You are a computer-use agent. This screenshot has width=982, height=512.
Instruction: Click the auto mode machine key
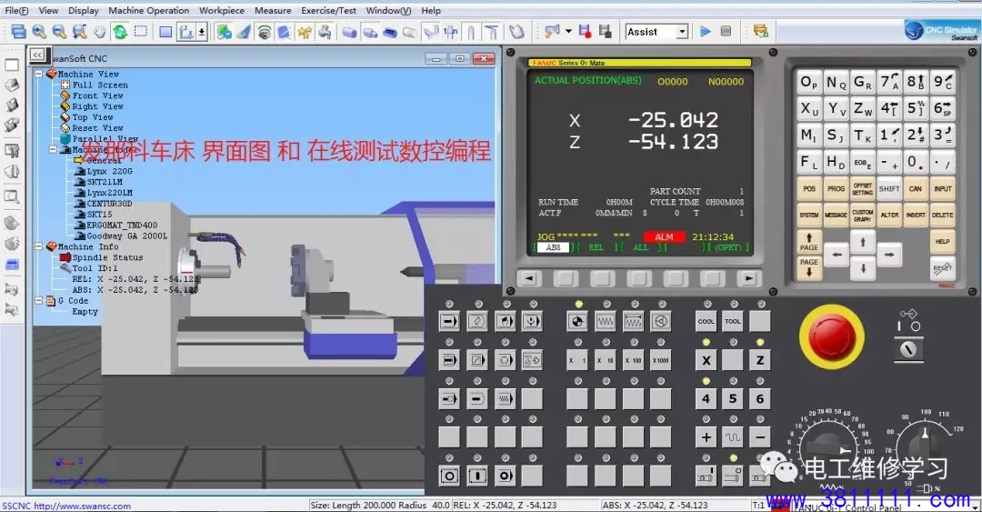[449, 322]
